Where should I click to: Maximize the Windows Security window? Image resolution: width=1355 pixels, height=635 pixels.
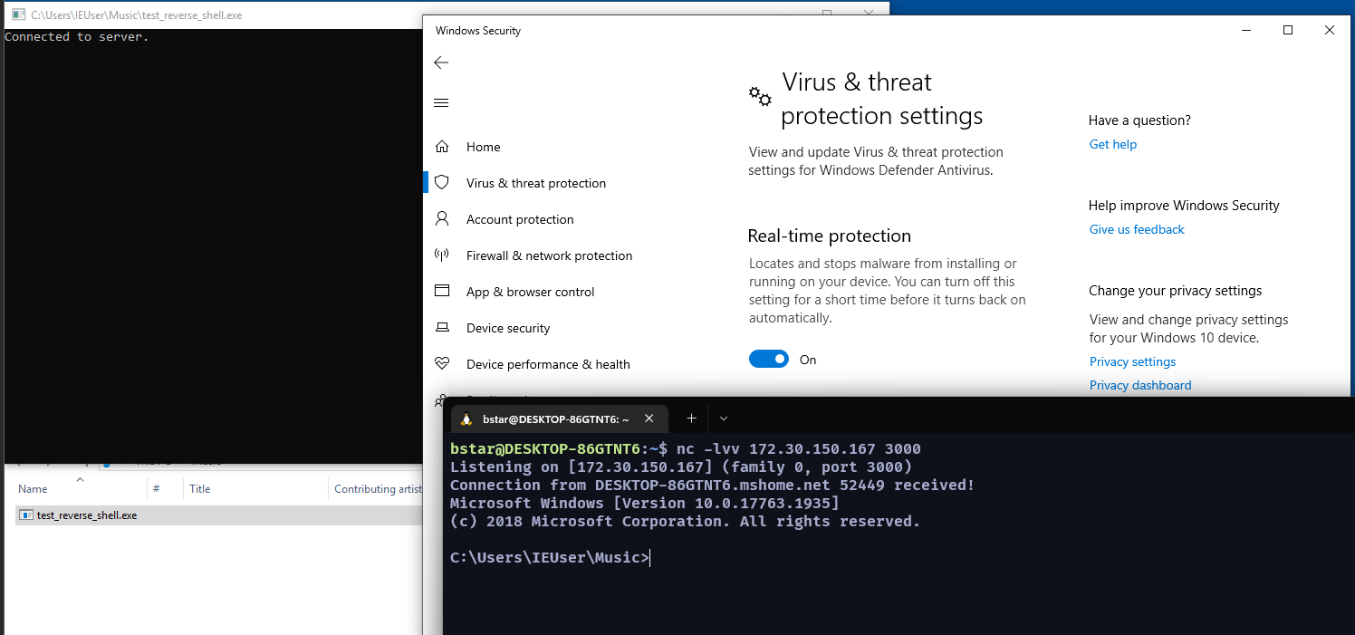pos(1287,30)
